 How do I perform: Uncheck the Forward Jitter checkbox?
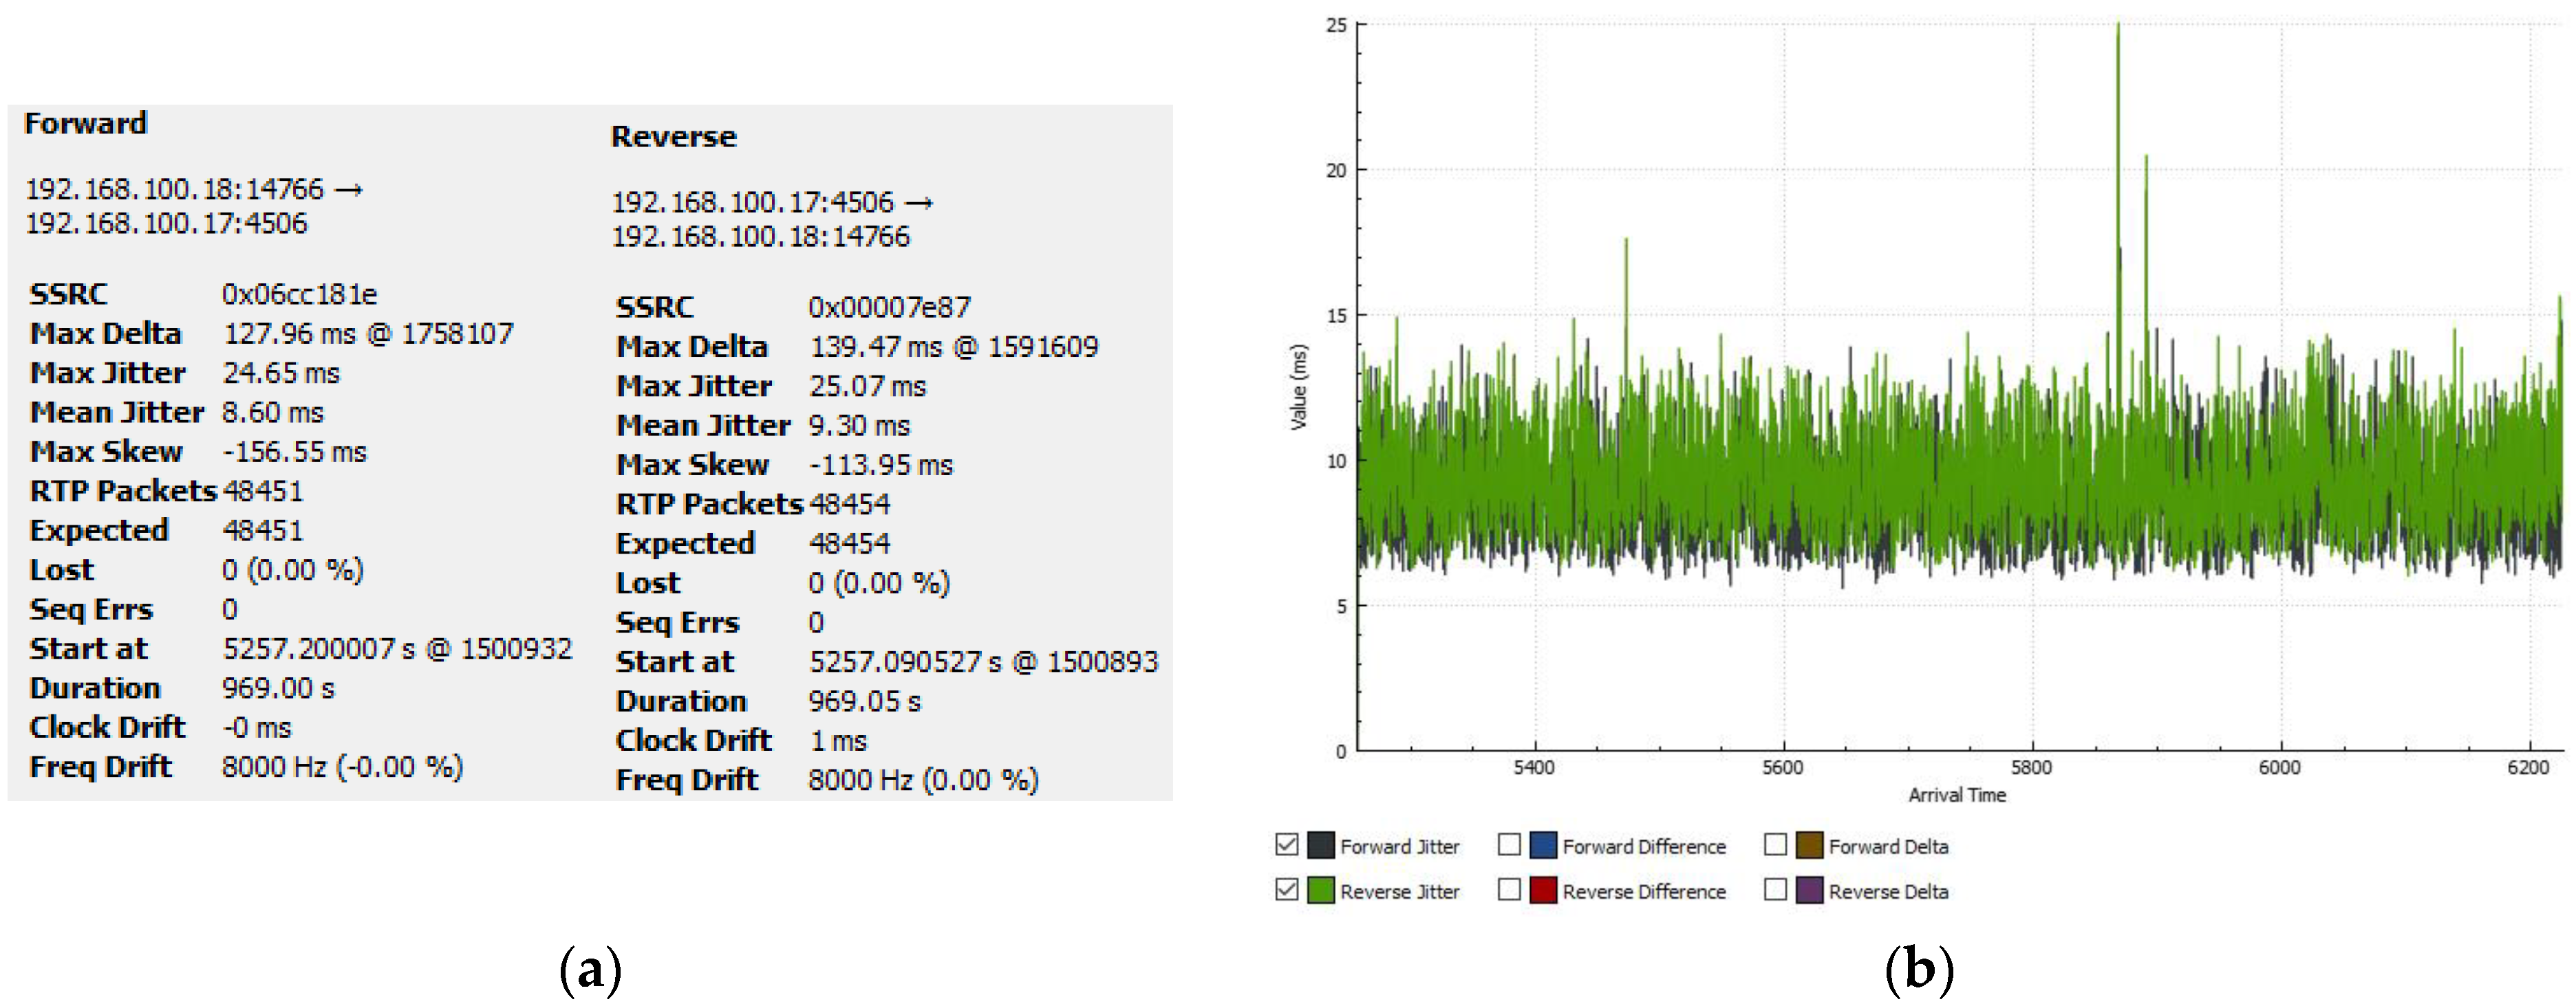(x=1286, y=845)
